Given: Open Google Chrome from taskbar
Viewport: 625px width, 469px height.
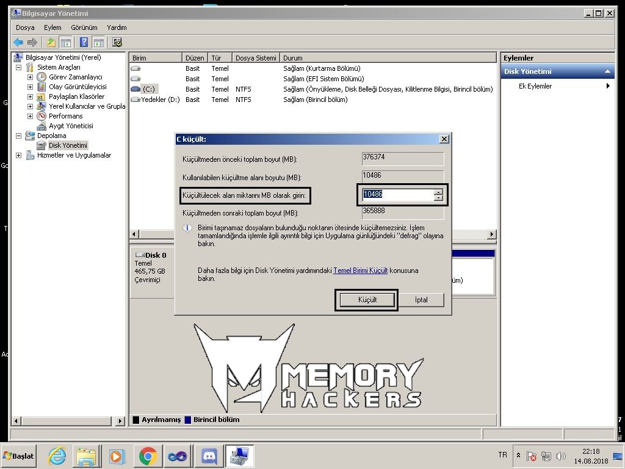Looking at the screenshot, I should click(148, 456).
